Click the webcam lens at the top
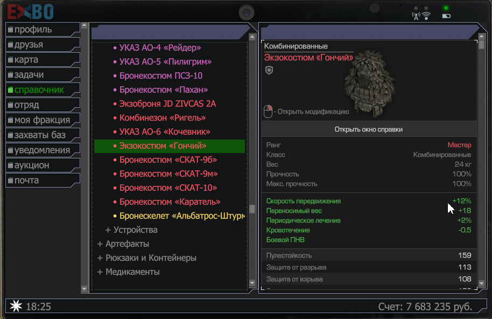 click(247, 13)
